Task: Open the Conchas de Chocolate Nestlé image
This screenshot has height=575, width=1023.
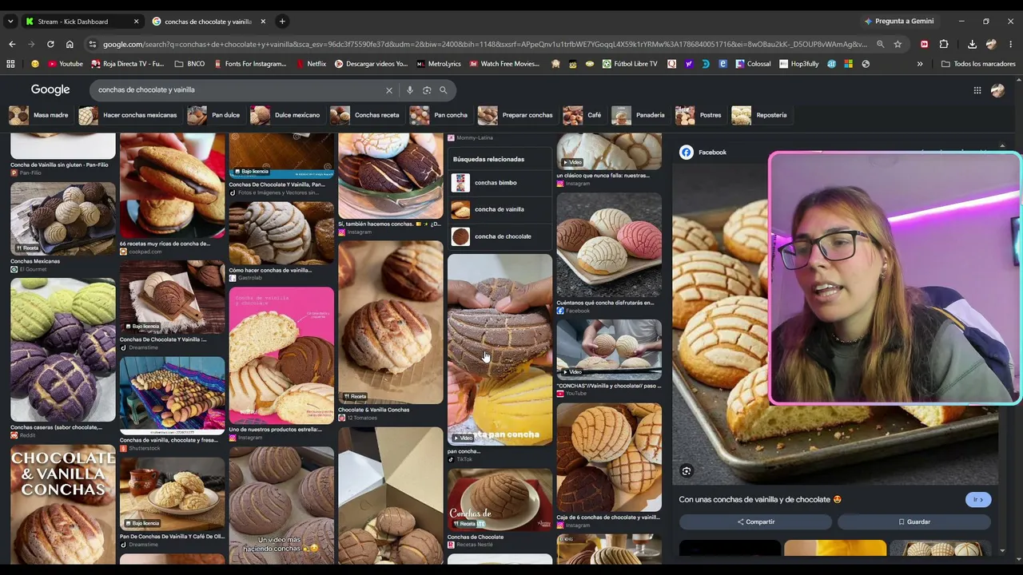Action: (x=500, y=500)
